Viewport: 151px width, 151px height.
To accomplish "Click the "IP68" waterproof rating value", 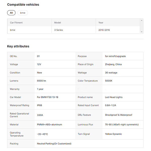I will tap(40, 105).
